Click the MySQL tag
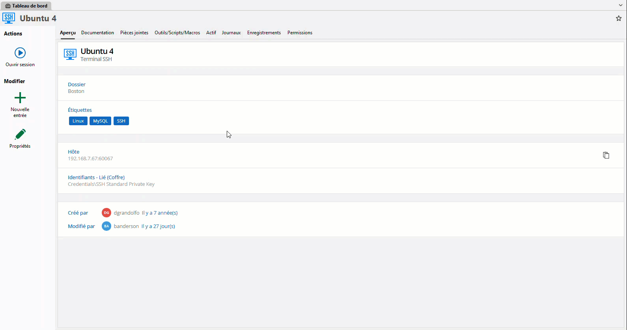Screen dimensions: 627x330 pyautogui.click(x=100, y=121)
